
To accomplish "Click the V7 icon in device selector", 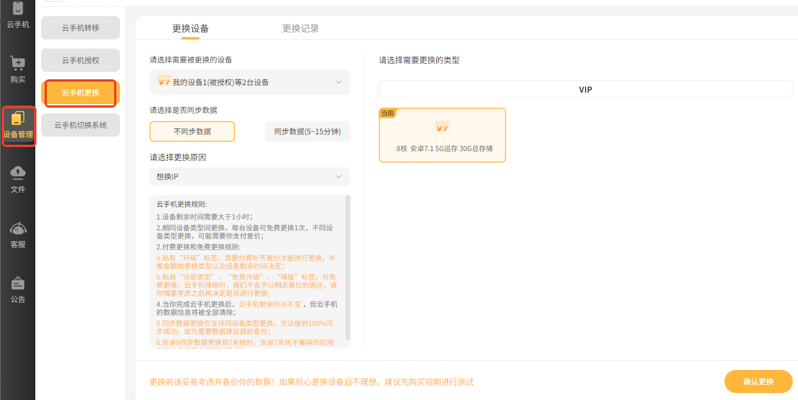I will 164,82.
